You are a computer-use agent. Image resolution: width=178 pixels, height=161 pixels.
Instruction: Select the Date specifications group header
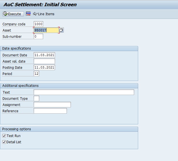tap(69, 48)
